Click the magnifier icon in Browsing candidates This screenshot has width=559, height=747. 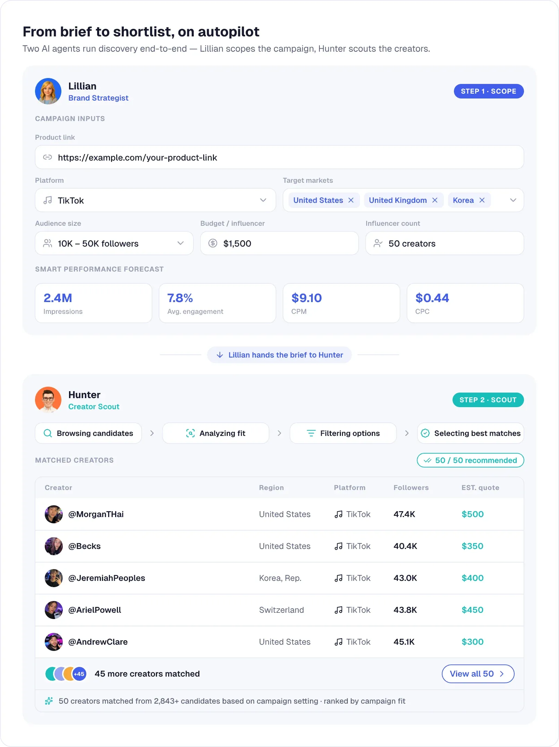[x=48, y=433]
